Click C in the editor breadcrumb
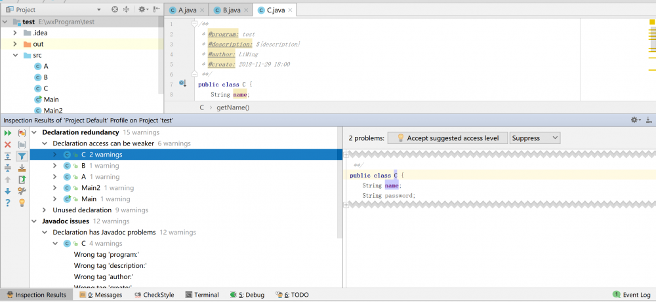Viewport: 656px width, 302px height. coord(201,107)
